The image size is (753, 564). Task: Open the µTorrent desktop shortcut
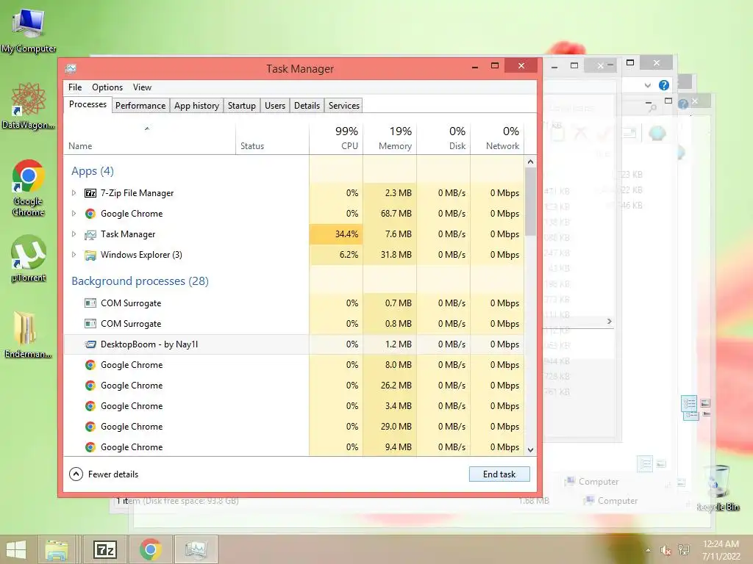click(x=29, y=258)
